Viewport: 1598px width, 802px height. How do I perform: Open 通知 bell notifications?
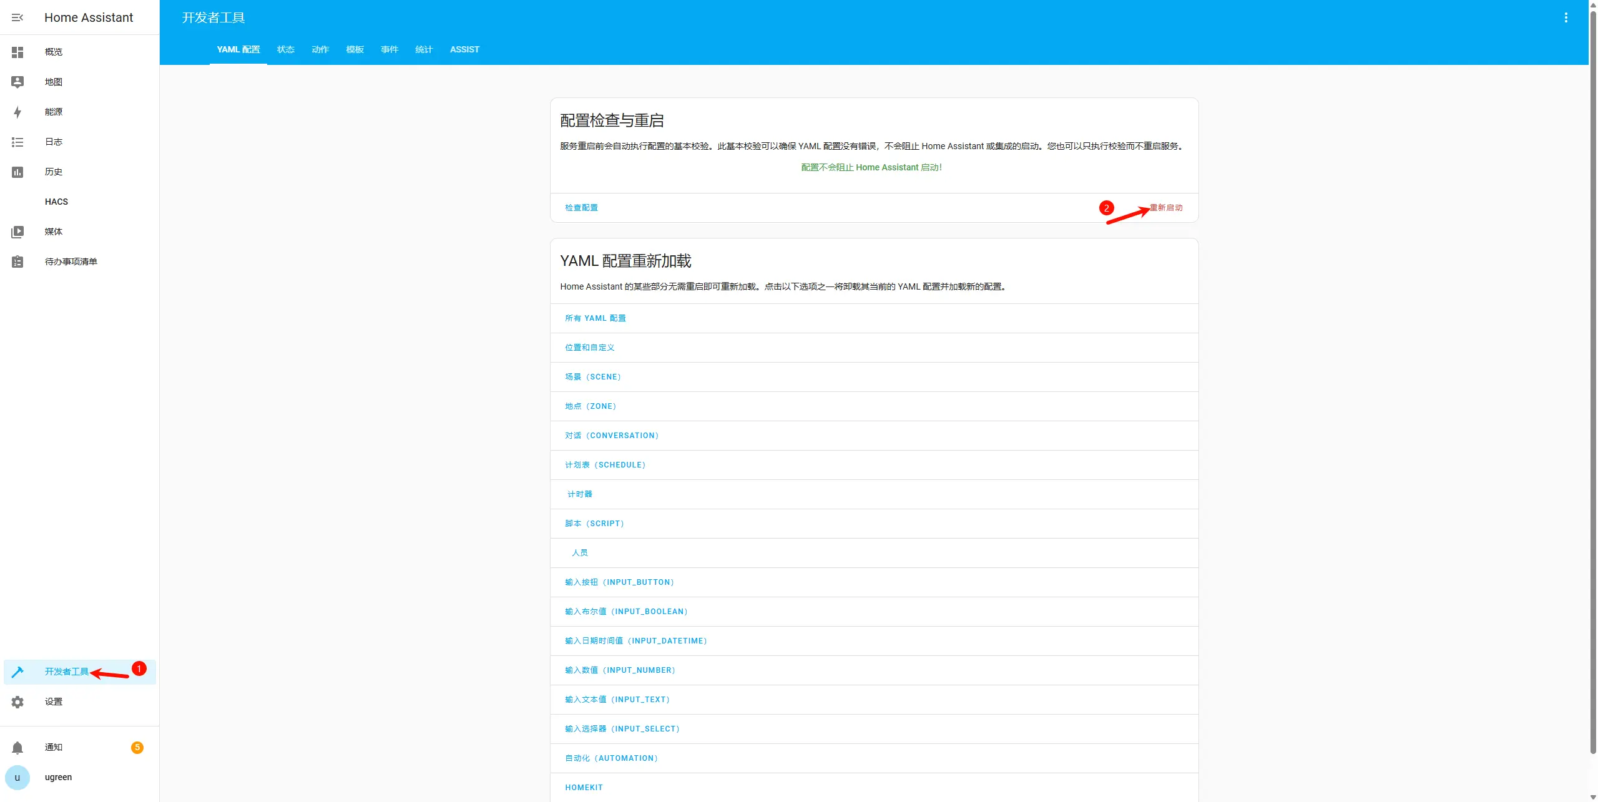17,747
